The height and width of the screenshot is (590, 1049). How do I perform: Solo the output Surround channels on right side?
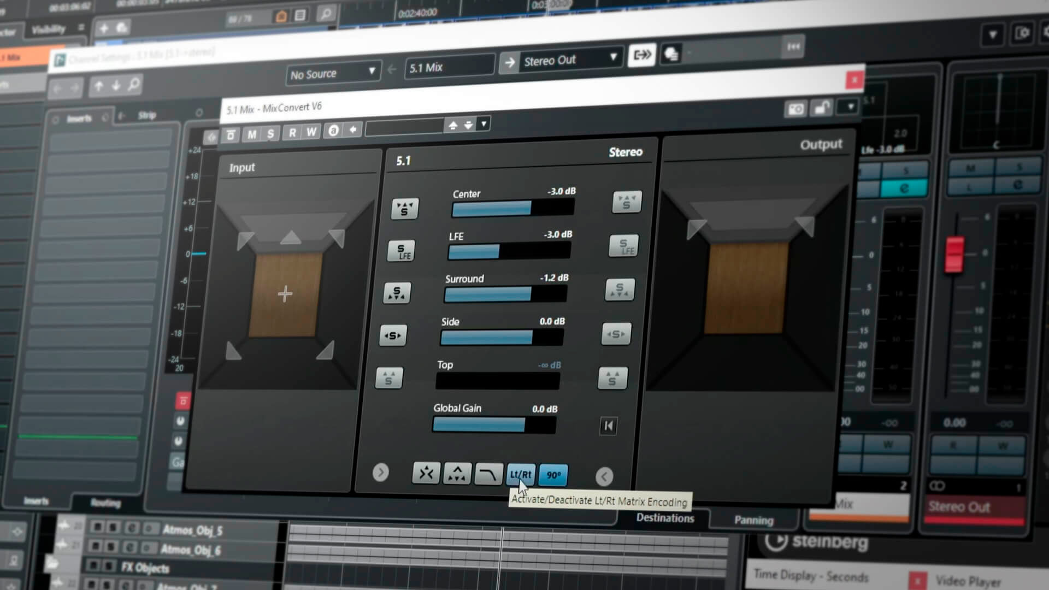[x=620, y=290]
